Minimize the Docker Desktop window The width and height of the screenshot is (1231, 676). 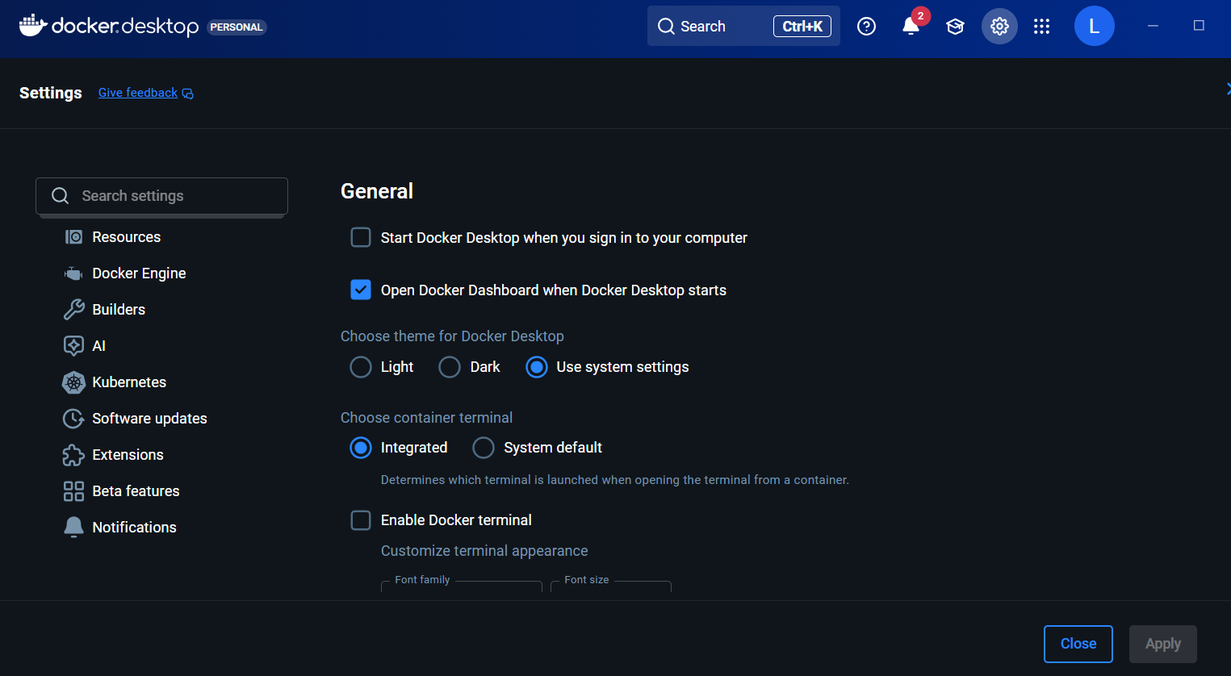(x=1153, y=26)
